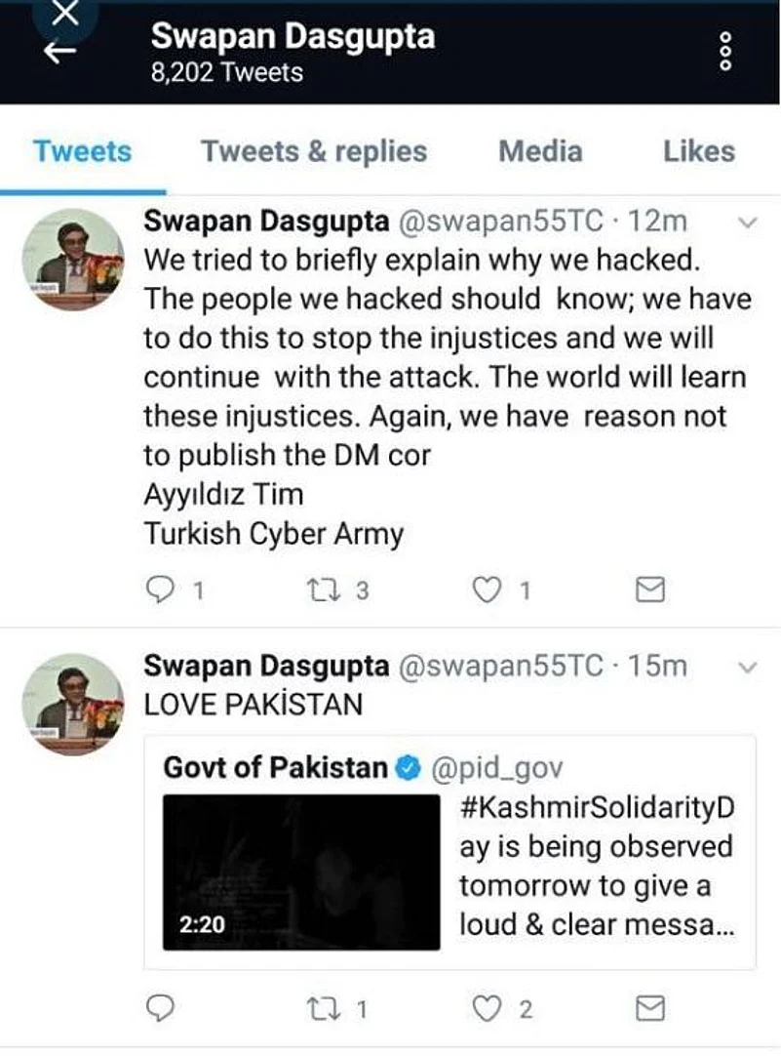Retweet the Turkish Cyber Army tweet
Screen dimensions: 781x1056
pyautogui.click(x=321, y=589)
